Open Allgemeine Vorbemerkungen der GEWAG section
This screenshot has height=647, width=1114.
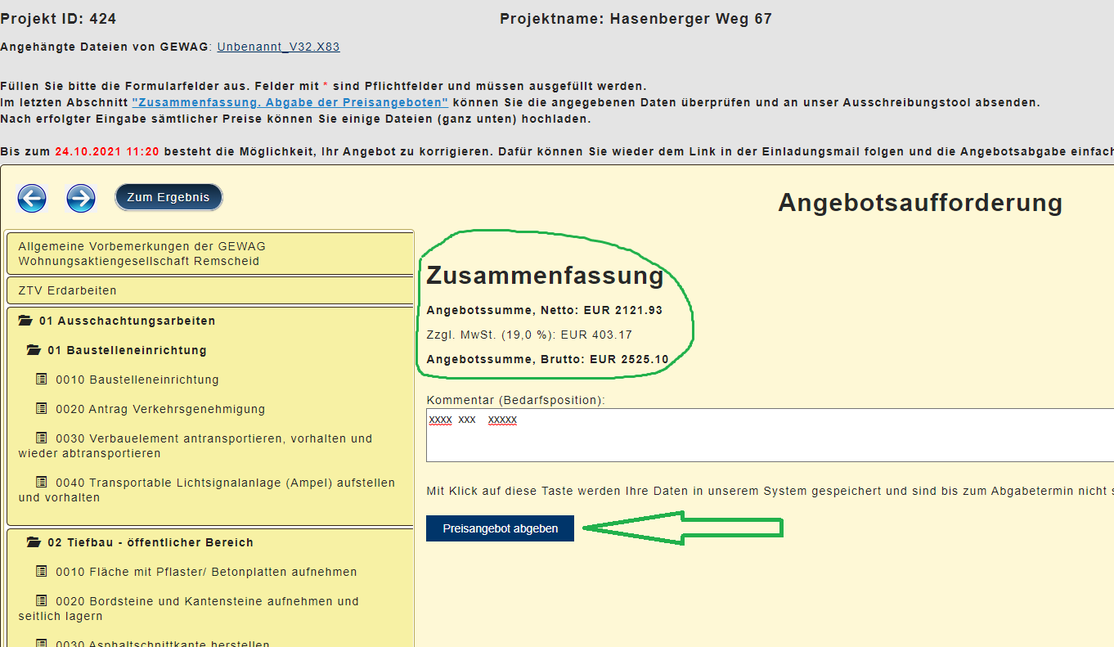[x=141, y=254]
